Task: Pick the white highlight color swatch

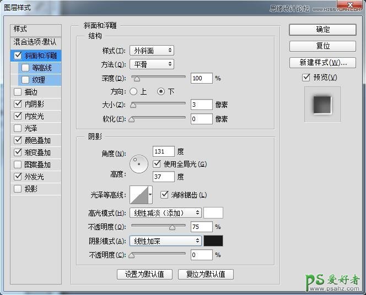Action: click(213, 213)
